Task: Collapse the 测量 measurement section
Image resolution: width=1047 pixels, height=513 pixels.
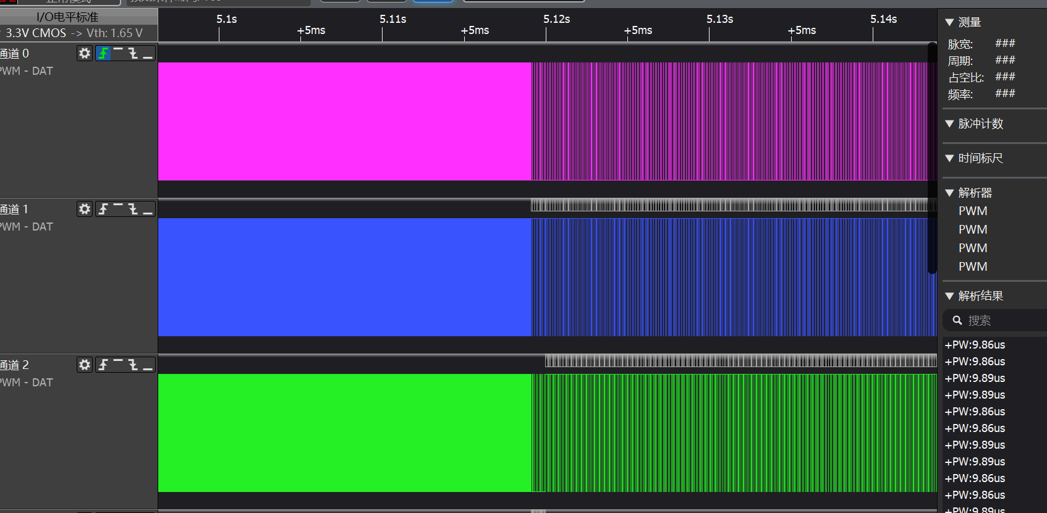Action: coord(949,22)
